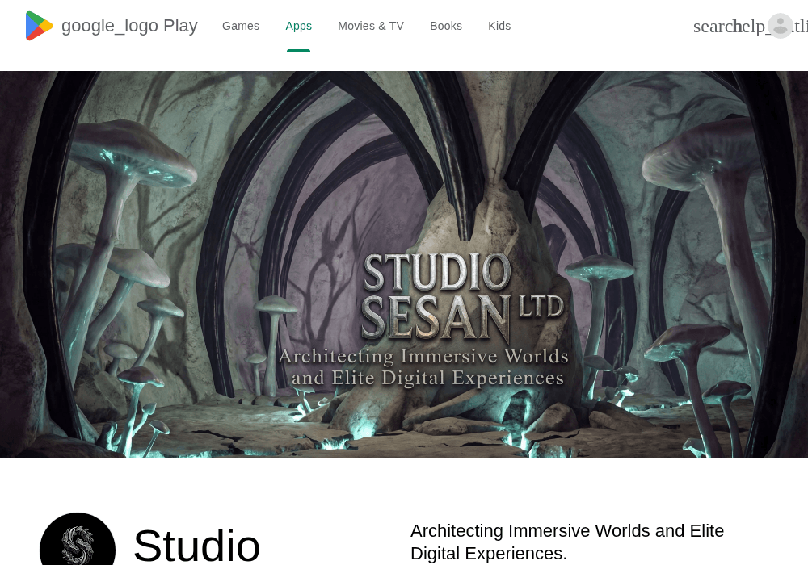Go to the Books tab

tap(446, 26)
